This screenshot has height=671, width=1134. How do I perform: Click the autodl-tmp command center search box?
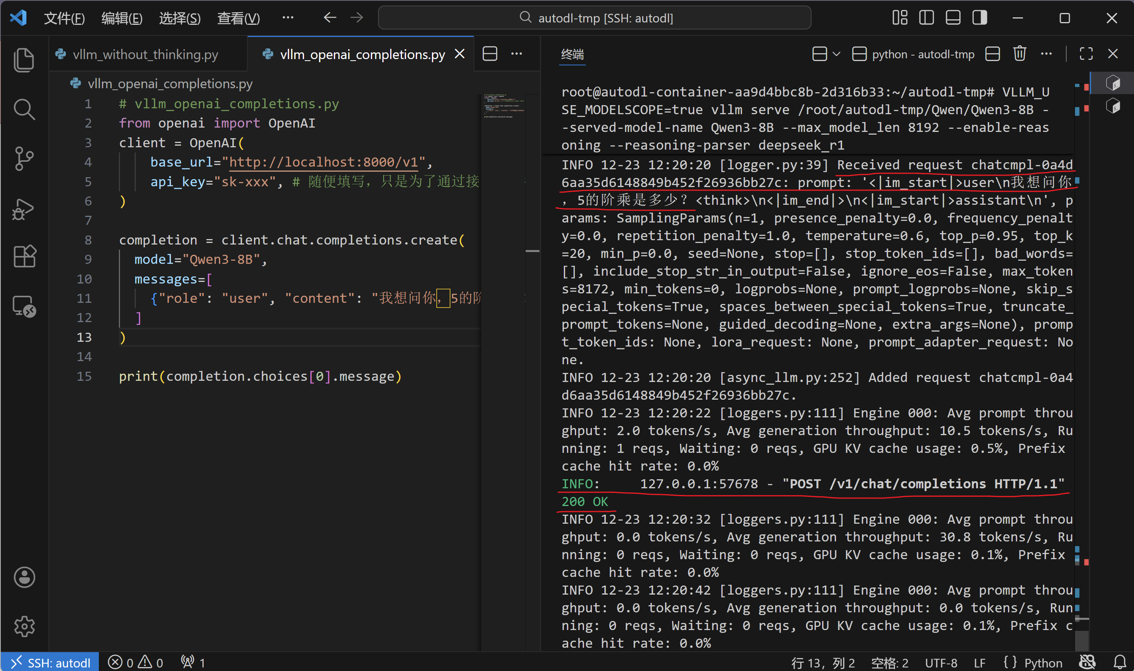(x=594, y=18)
